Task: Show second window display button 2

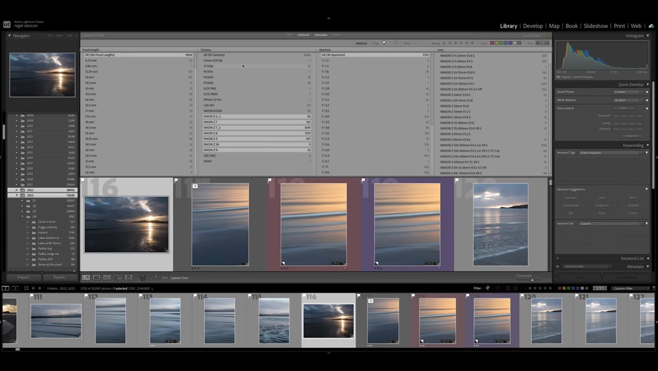Action: pyautogui.click(x=15, y=288)
